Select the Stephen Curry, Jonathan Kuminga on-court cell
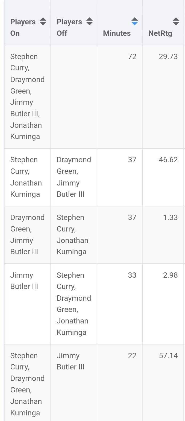The width and height of the screenshot is (185, 421). click(x=26, y=177)
